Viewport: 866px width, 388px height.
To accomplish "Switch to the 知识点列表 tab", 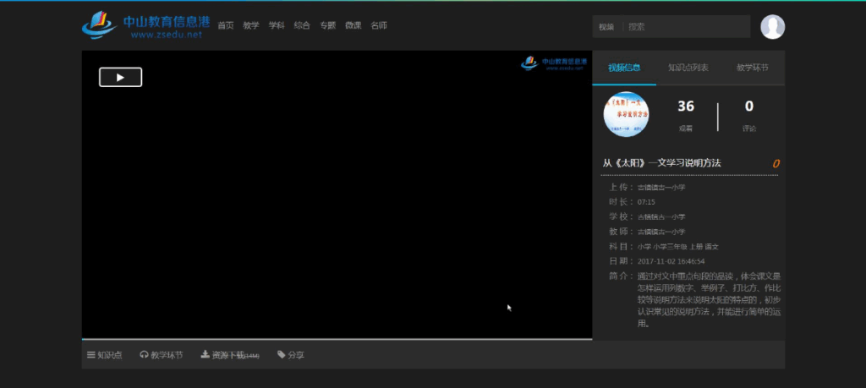I will tap(688, 68).
